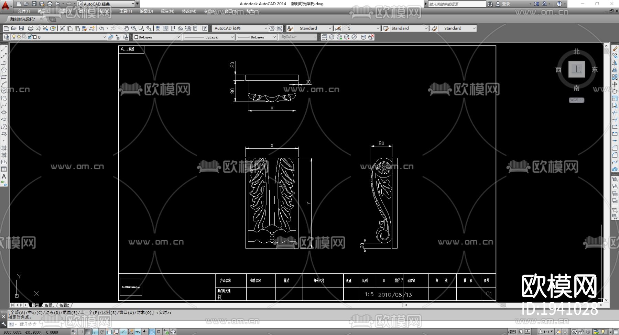Screen dimensions: 619x335
Task: Toggle Grid display in the status bar
Action: (x=88, y=332)
